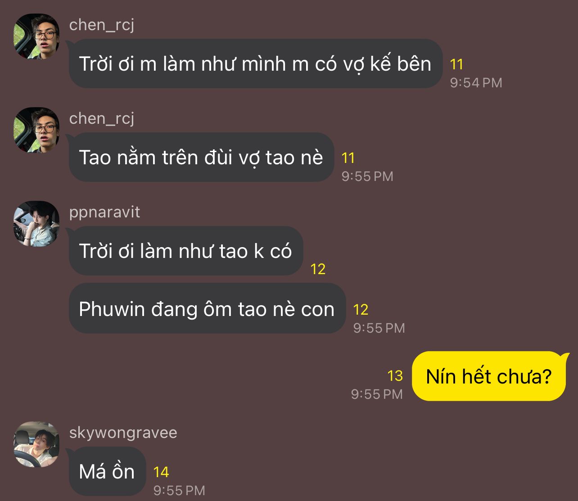Select the message "Trời ơi m làm như mình m có vợ kế bên"
The image size is (578, 501).
256,63
